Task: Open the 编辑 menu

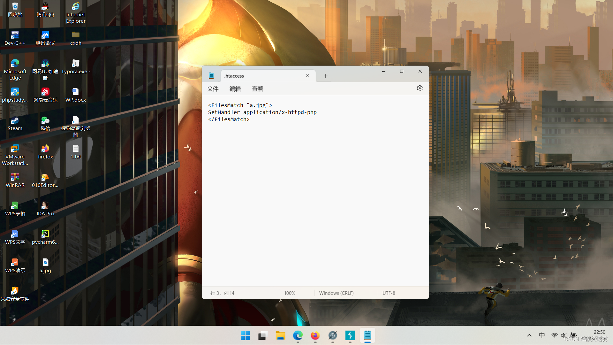Action: [x=235, y=89]
